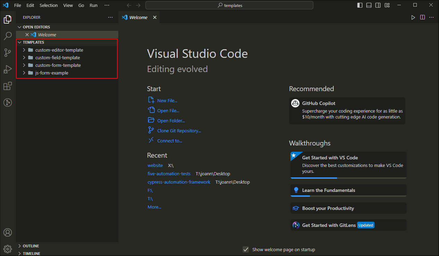The width and height of the screenshot is (439, 256).
Task: Open the Selection menu
Action: pos(49,5)
